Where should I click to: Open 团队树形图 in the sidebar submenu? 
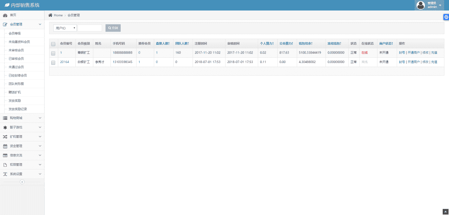16,84
